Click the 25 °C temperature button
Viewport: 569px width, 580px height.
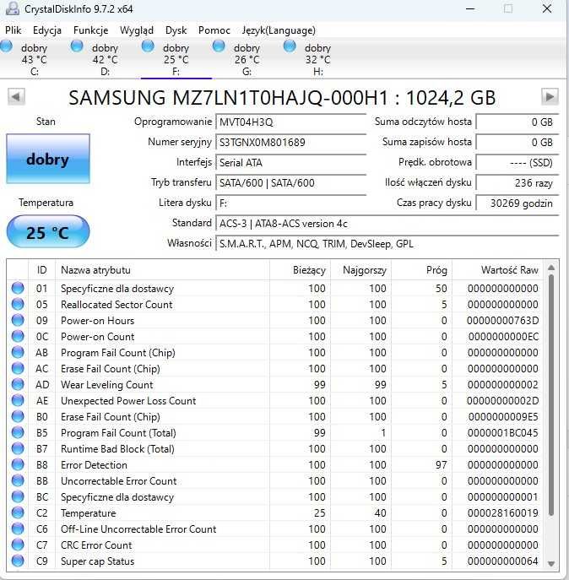tap(48, 232)
